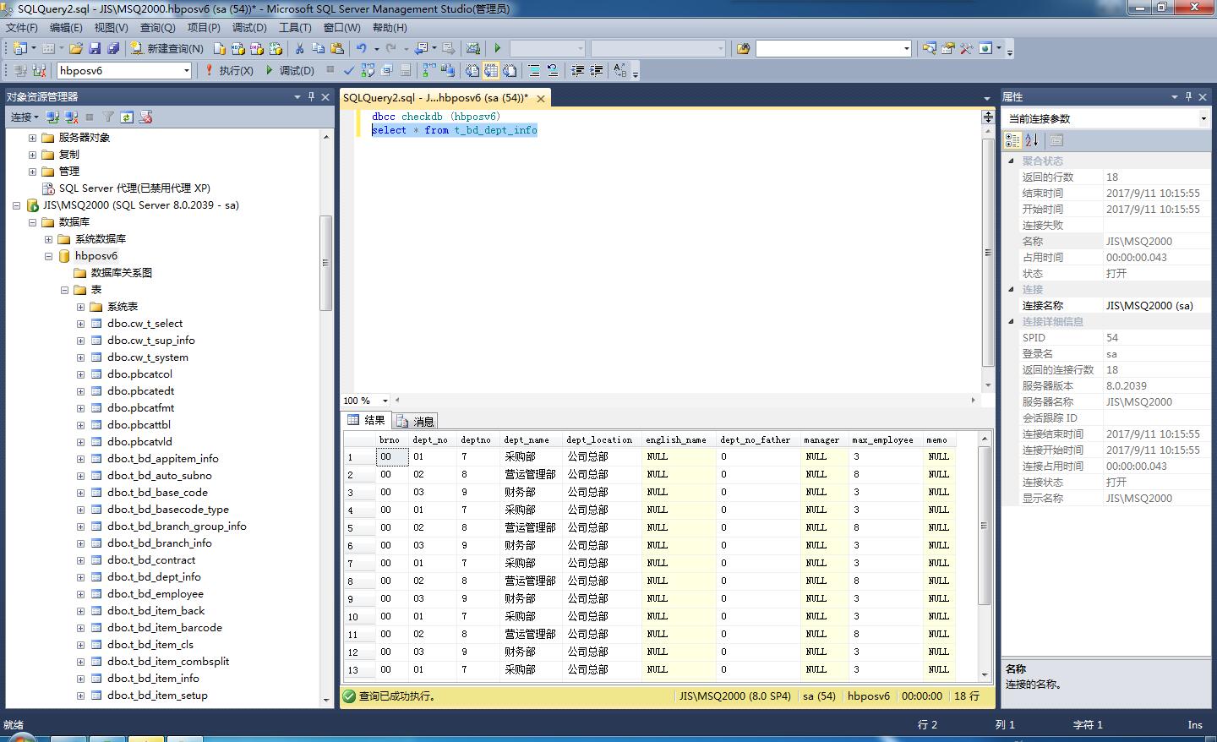Expand the 系统数据库 folder
1217x742 pixels.
[48, 239]
